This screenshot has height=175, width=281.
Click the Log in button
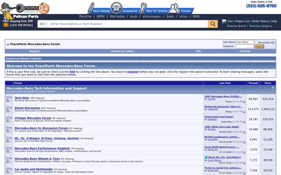(x=259, y=46)
